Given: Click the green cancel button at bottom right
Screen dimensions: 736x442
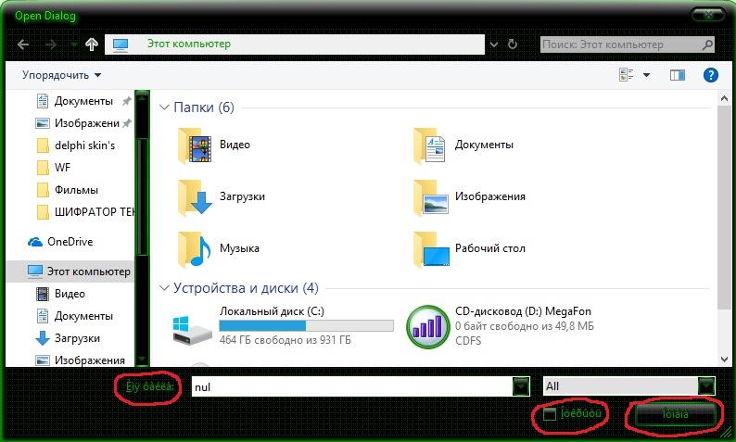Looking at the screenshot, I should (x=673, y=414).
